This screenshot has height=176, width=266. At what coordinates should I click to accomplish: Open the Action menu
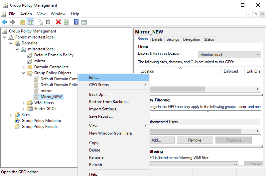pos(26,14)
